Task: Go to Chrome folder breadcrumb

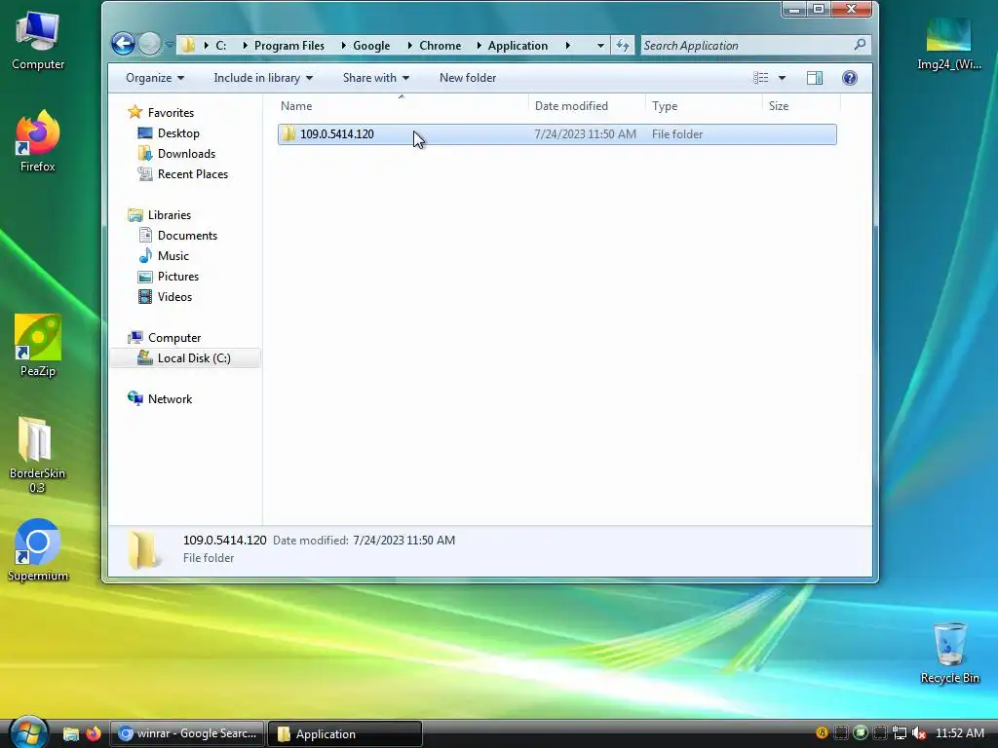Action: coord(440,45)
